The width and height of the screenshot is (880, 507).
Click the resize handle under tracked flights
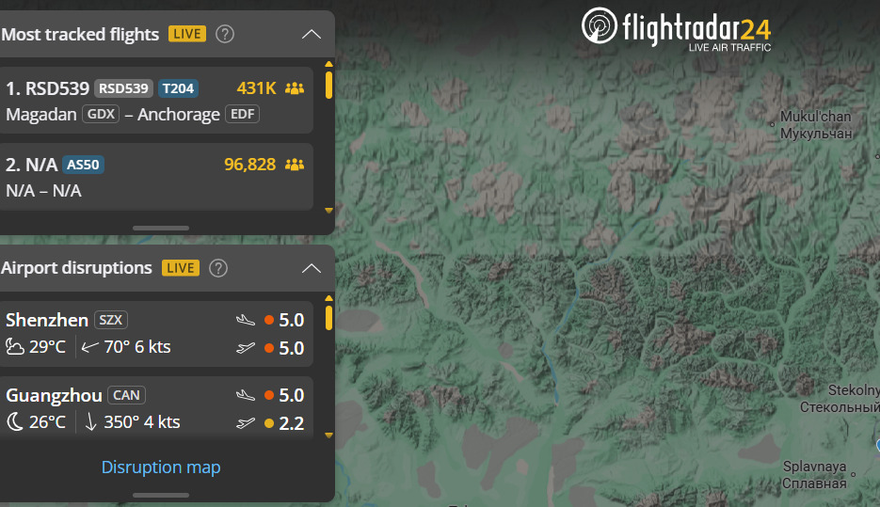(x=161, y=229)
